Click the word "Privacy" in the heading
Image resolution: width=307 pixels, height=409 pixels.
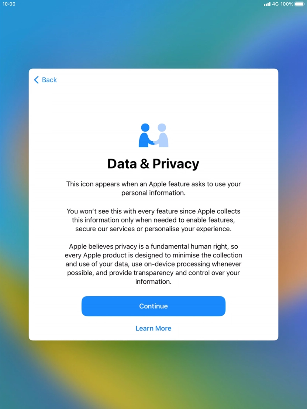[176, 164]
